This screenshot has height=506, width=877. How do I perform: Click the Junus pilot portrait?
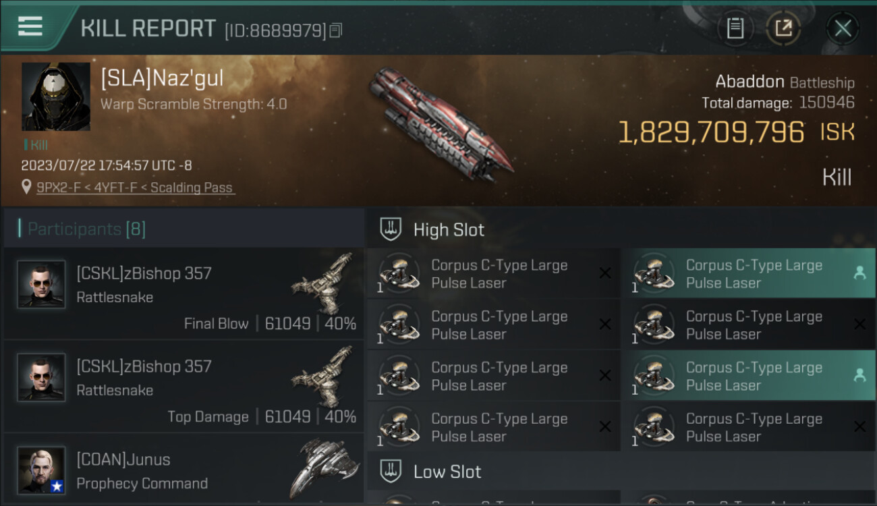click(41, 470)
